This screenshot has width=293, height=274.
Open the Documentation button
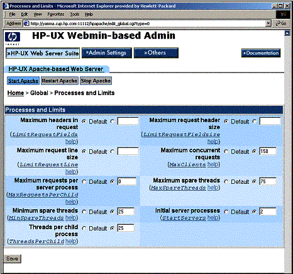261,53
